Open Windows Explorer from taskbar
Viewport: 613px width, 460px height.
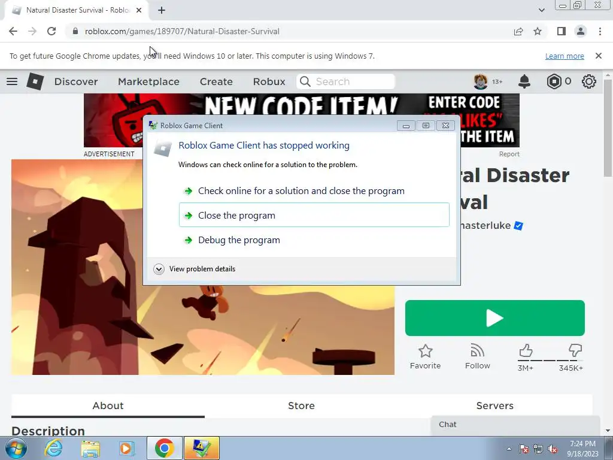point(90,448)
